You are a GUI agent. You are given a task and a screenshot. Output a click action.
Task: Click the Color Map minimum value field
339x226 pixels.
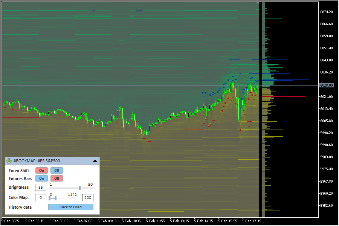tap(40, 198)
